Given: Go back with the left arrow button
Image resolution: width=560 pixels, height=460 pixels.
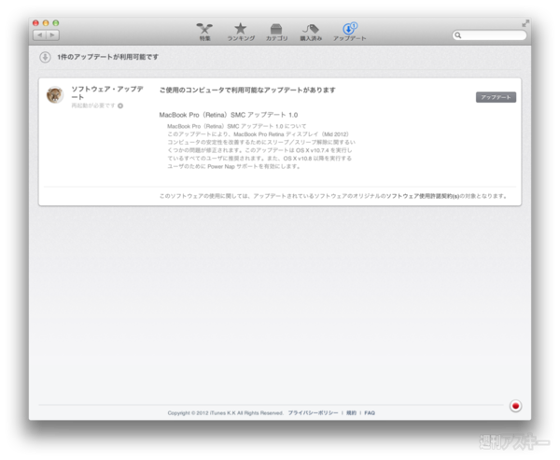Looking at the screenshot, I should pyautogui.click(x=39, y=35).
